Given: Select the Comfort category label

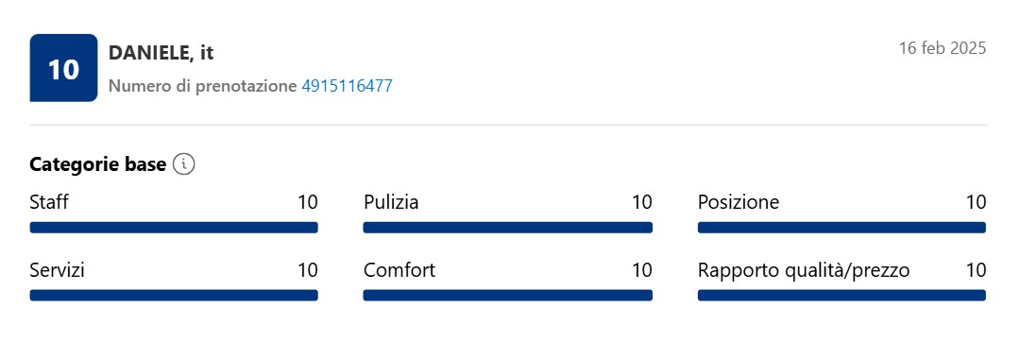Looking at the screenshot, I should tap(399, 270).
